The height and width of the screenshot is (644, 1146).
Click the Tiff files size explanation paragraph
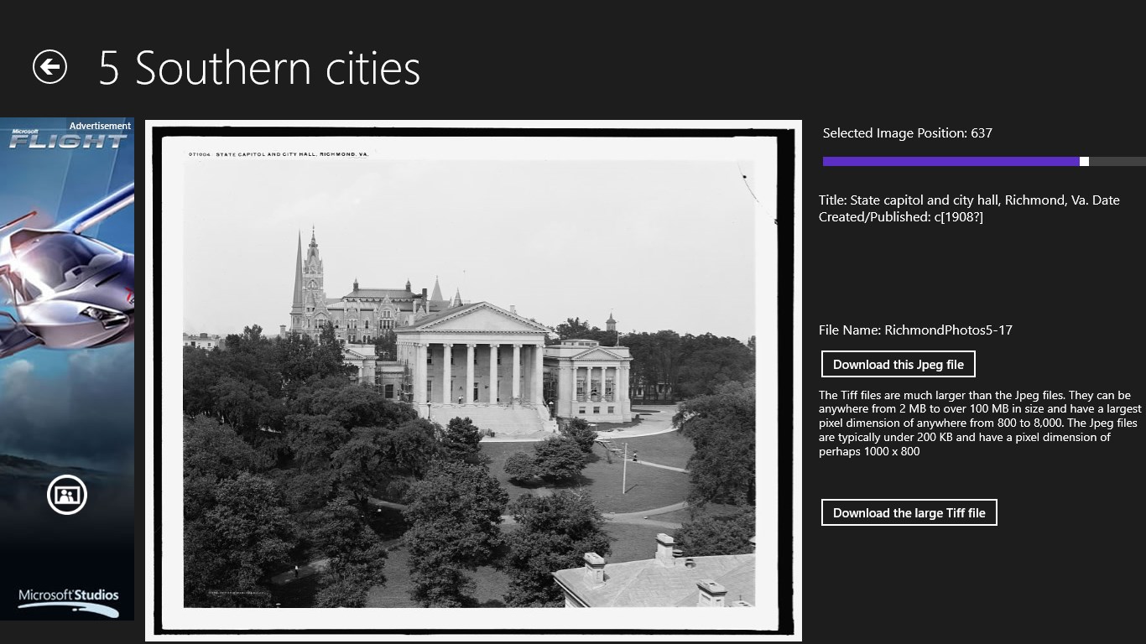coord(980,423)
